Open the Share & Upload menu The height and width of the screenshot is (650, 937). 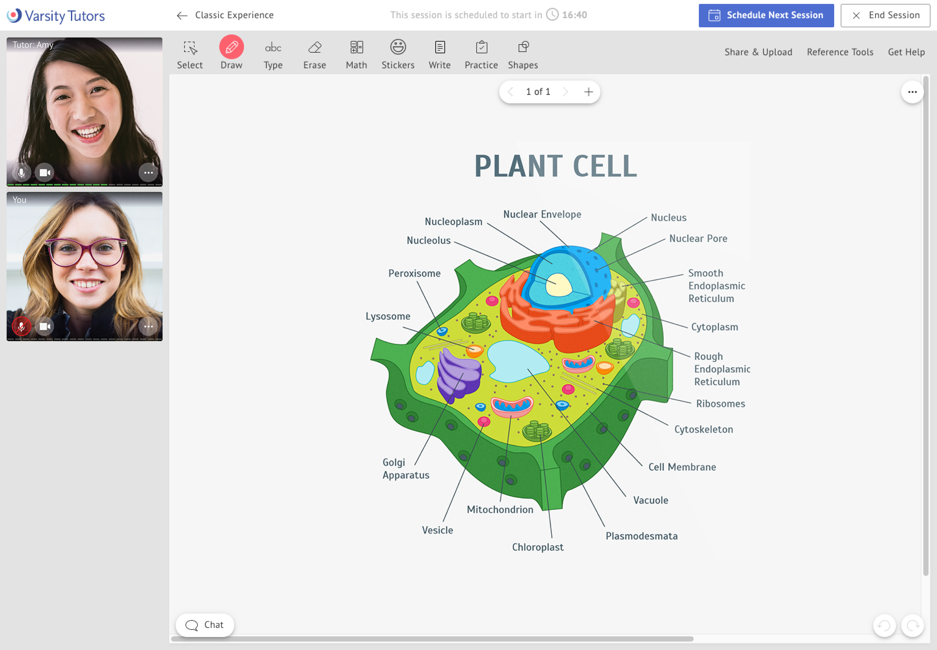(758, 52)
